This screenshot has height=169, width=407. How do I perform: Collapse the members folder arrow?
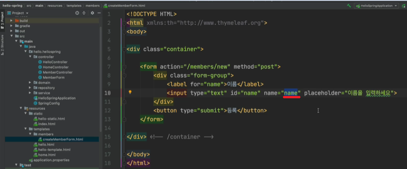pyautogui.click(x=30, y=134)
